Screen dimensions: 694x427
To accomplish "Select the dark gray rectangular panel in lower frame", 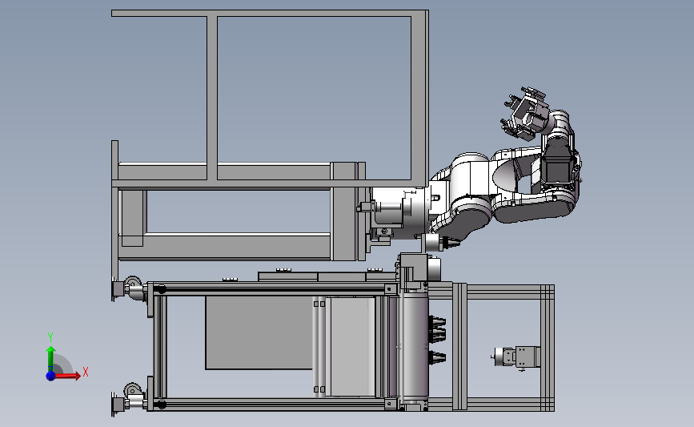I will tap(259, 332).
